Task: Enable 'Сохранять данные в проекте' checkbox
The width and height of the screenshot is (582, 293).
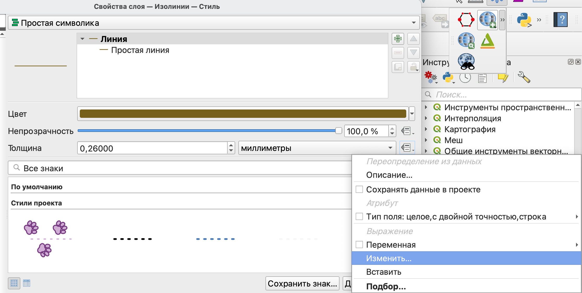Action: pyautogui.click(x=359, y=190)
